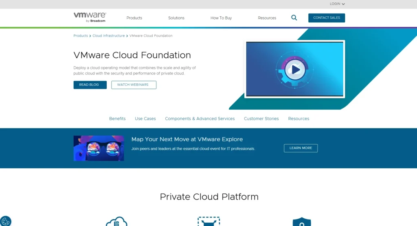Click the Read Blog button
417x226 pixels.
90,85
